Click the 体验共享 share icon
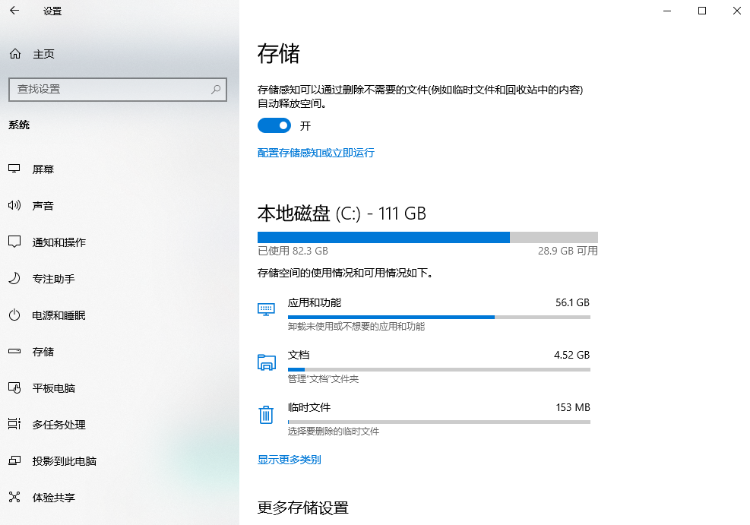 click(14, 497)
